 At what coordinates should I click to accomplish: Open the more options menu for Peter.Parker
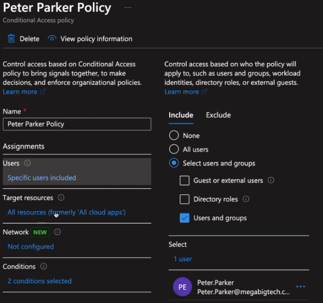pyautogui.click(x=301, y=287)
